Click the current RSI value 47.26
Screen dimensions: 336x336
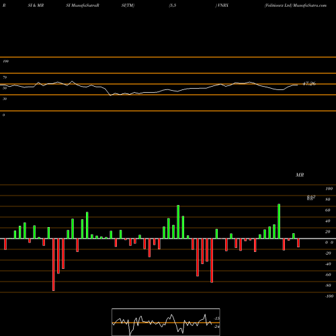pos(309,83)
